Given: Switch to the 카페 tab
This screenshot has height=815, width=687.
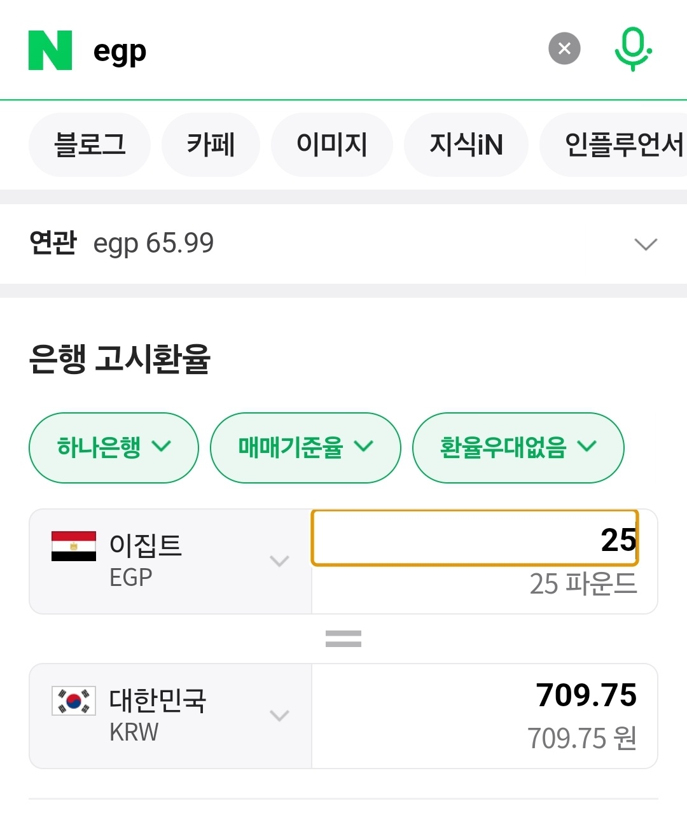Looking at the screenshot, I should tap(211, 144).
